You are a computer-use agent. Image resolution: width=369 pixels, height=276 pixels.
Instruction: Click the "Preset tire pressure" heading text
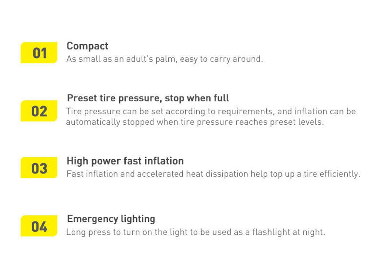pos(114,98)
